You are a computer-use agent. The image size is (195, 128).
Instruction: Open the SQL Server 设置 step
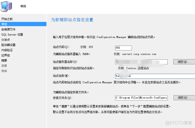pyautogui.click(x=12, y=34)
